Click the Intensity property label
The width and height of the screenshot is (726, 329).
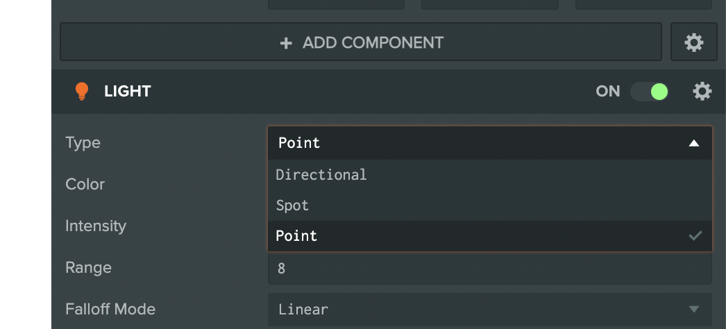(96, 226)
